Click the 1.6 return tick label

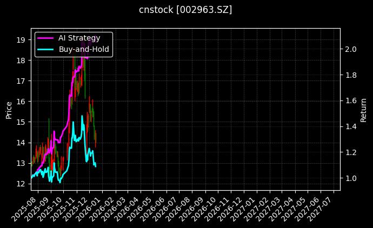tap(351, 101)
